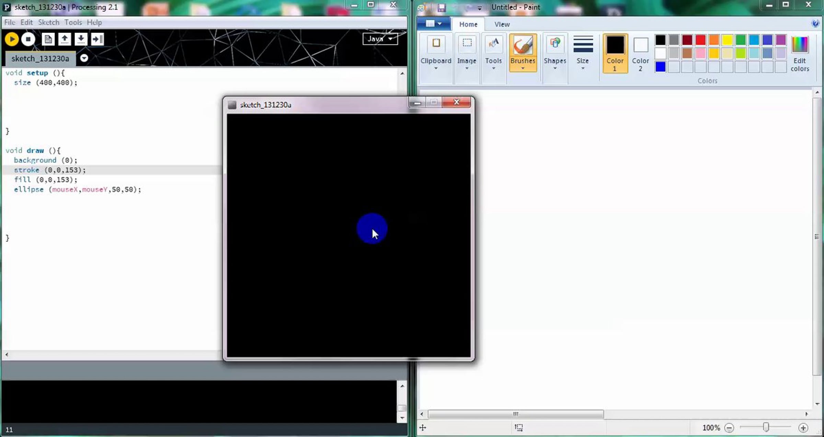
Task: Pick the red color swatch
Action: click(x=700, y=40)
